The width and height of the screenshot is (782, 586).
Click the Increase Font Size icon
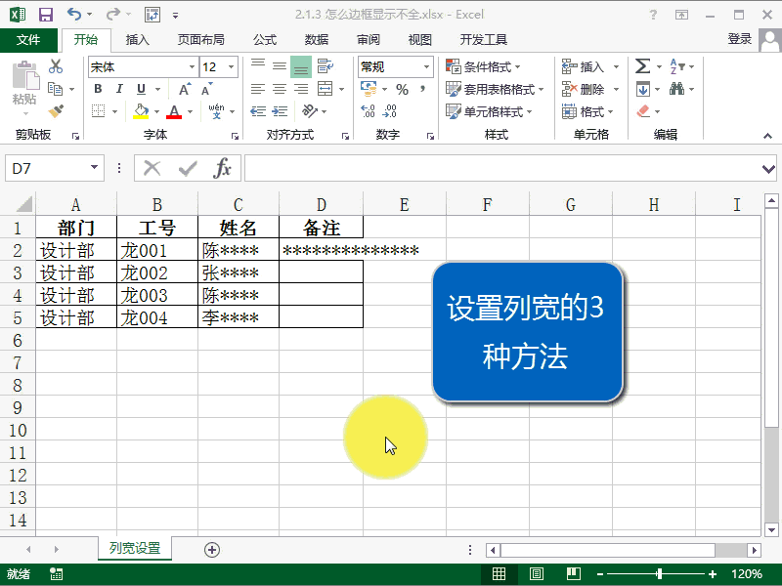[x=184, y=88]
